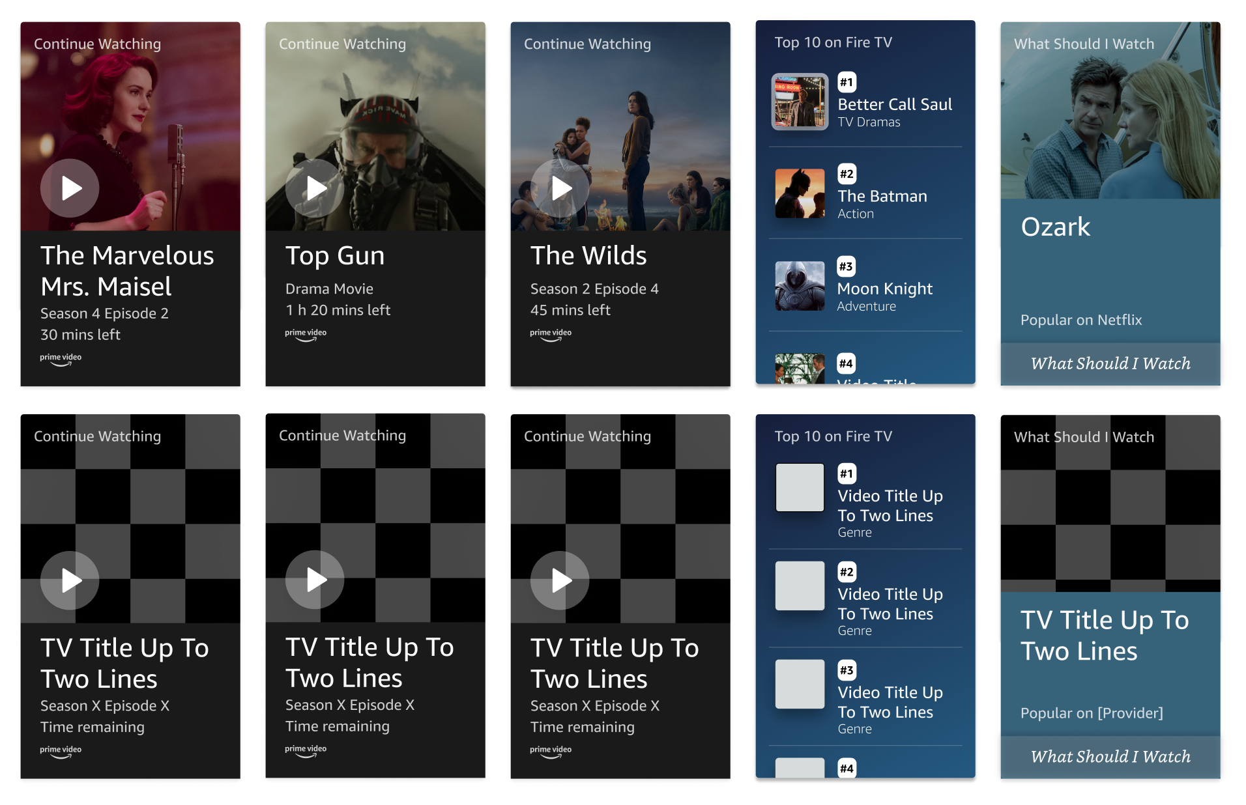Click the 'TV Dramas' genre label
This screenshot has width=1246, height=805.
869,122
